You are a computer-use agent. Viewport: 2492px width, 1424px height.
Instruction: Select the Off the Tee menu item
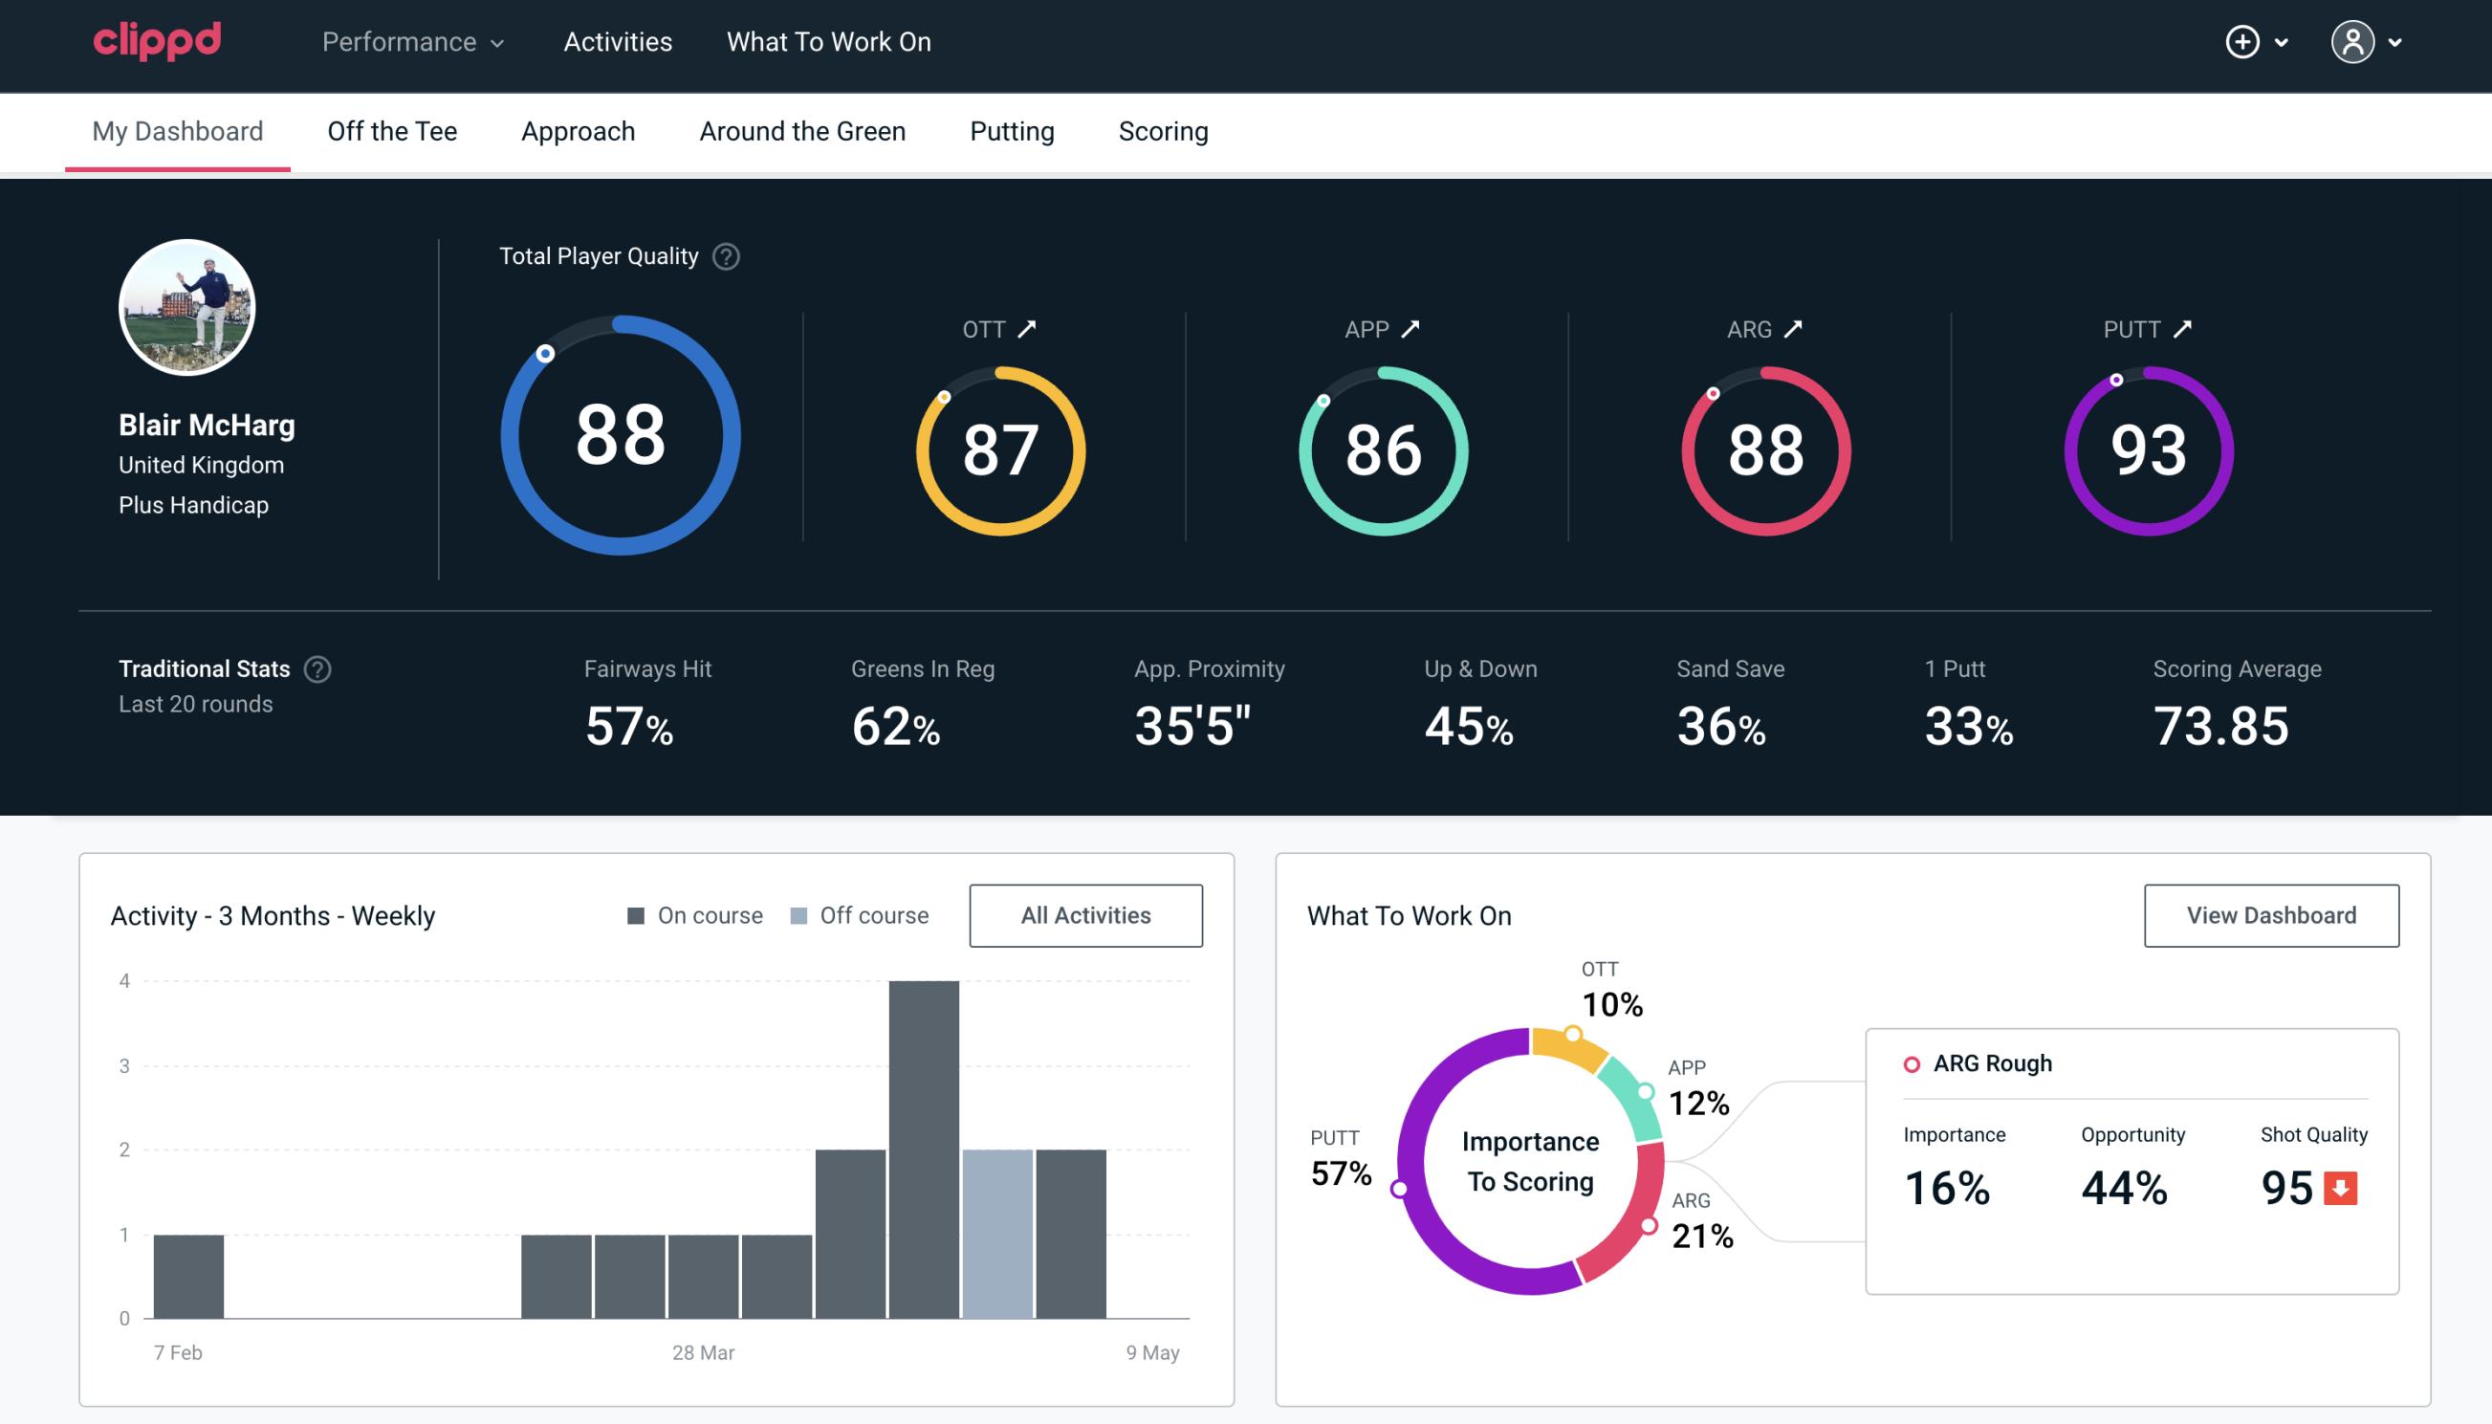390,130
